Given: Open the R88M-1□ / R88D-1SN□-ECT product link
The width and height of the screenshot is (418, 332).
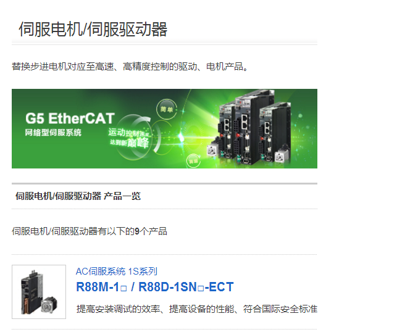Looking at the screenshot, I should (154, 287).
